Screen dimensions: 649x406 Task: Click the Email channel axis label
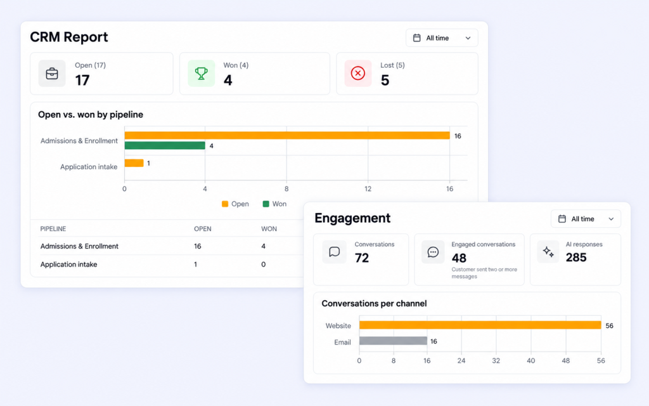pos(342,342)
